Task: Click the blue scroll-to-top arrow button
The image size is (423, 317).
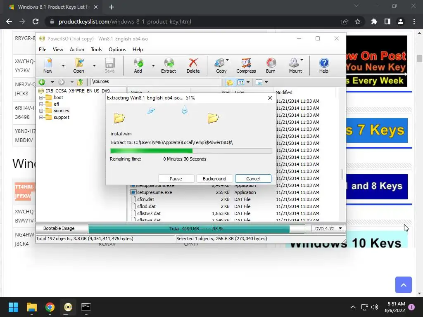Action: [404, 285]
